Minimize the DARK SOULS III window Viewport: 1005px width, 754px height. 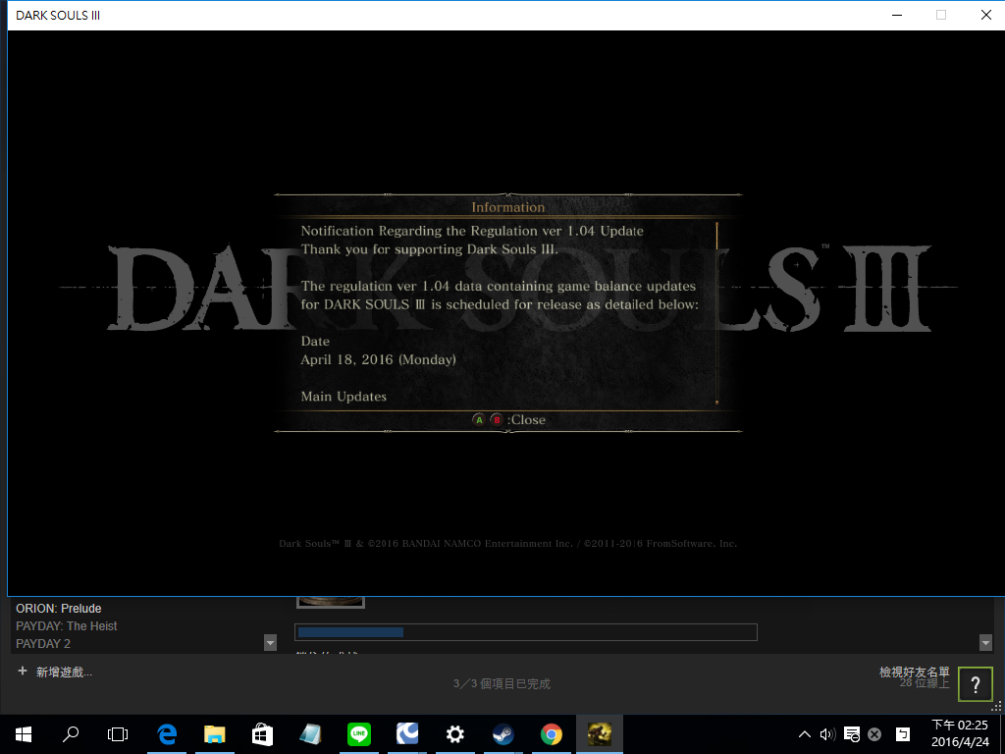(x=897, y=15)
